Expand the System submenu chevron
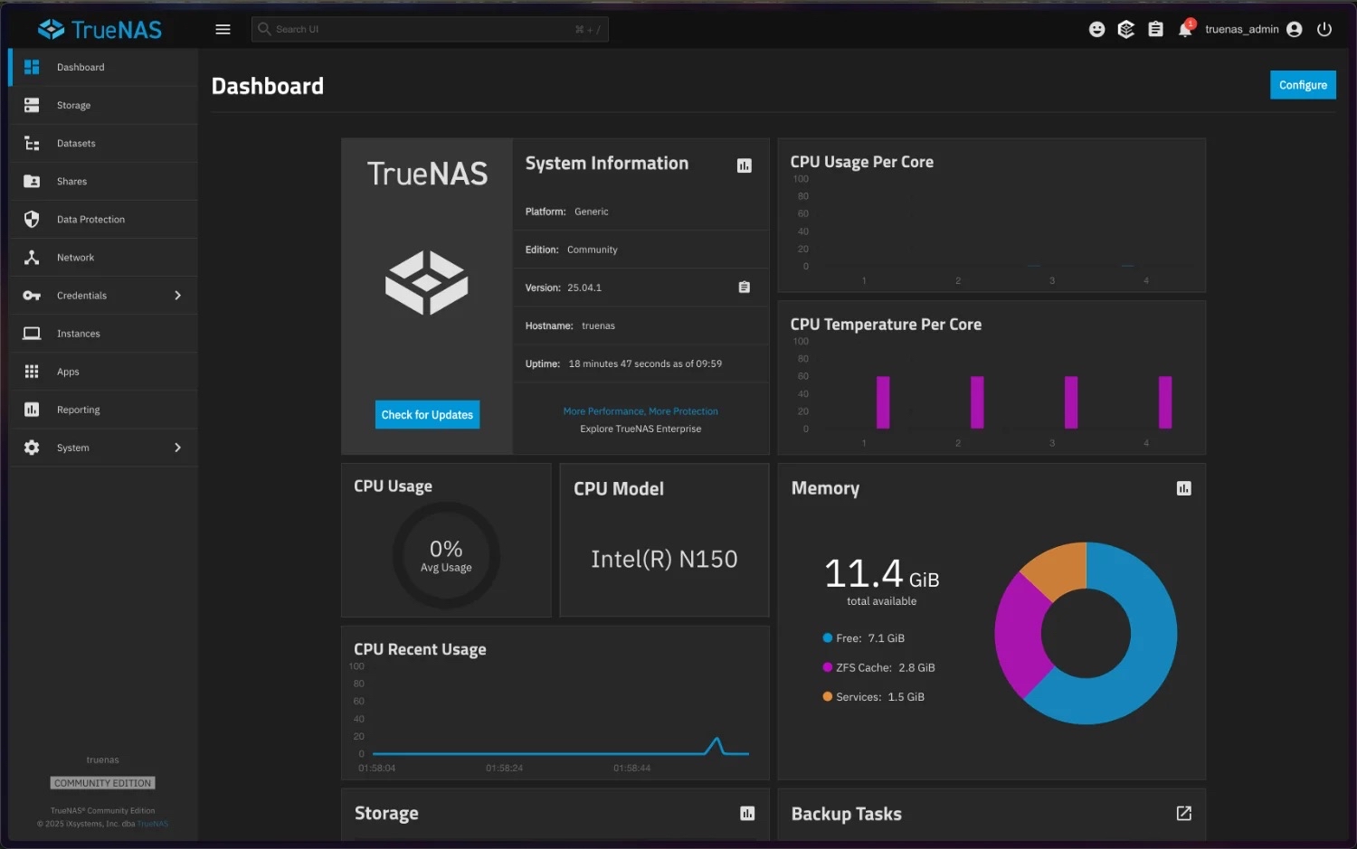Screen dimensions: 1357x849 [177, 448]
